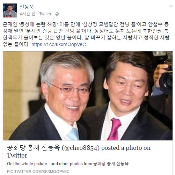The width and height of the screenshot is (175, 175).
Task: Click the @cheo8854 handle in the headline
Action: click(81, 148)
